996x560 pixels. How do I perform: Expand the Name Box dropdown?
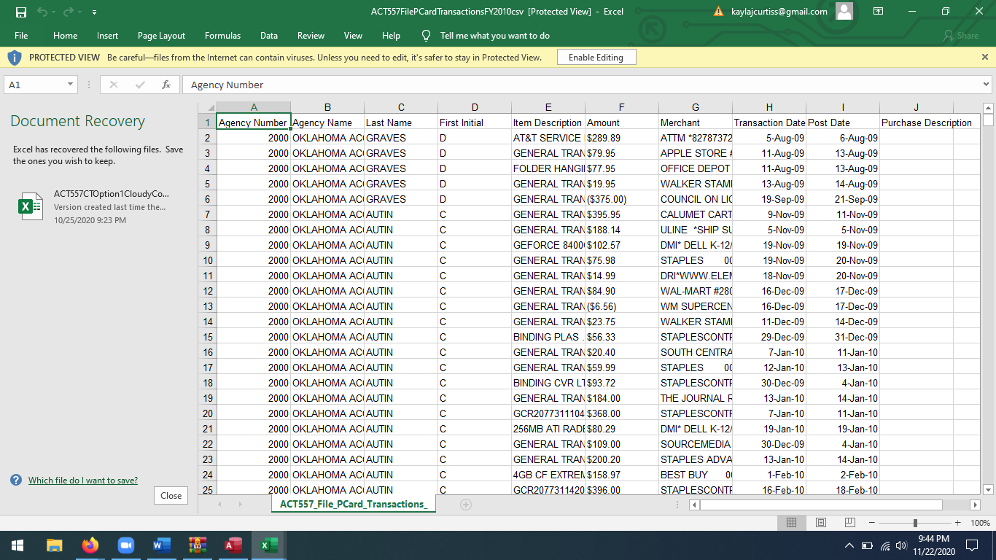click(x=71, y=85)
